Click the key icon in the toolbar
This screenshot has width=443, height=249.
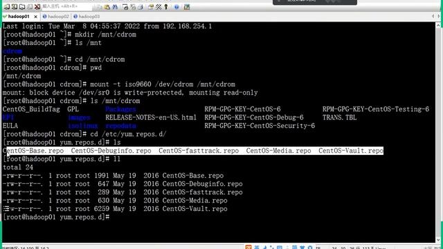[x=166, y=7]
